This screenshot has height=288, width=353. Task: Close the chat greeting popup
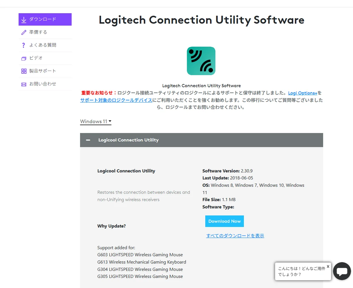pos(328,266)
